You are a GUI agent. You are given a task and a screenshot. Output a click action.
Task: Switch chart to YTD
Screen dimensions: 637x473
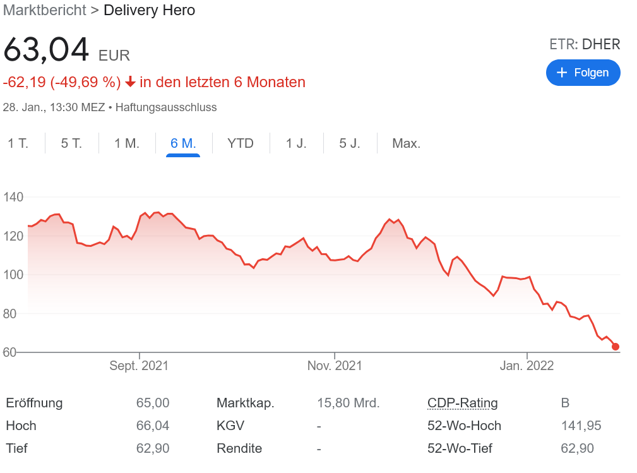point(241,143)
